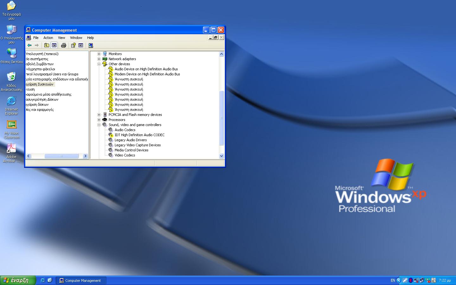
Task: Select Modem Device on High Definition Audio Bus
Action: pyautogui.click(x=147, y=74)
